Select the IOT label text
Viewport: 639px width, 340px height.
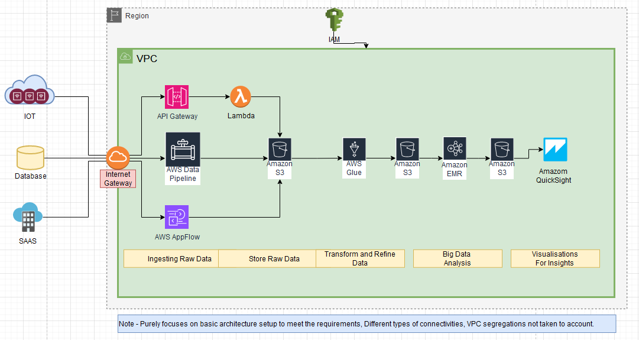coord(30,116)
